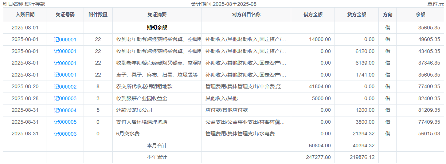Image resolution: width=446 pixels, height=164 pixels.
Task: Click the 贷方金额 column header
Action: click(x=357, y=15)
